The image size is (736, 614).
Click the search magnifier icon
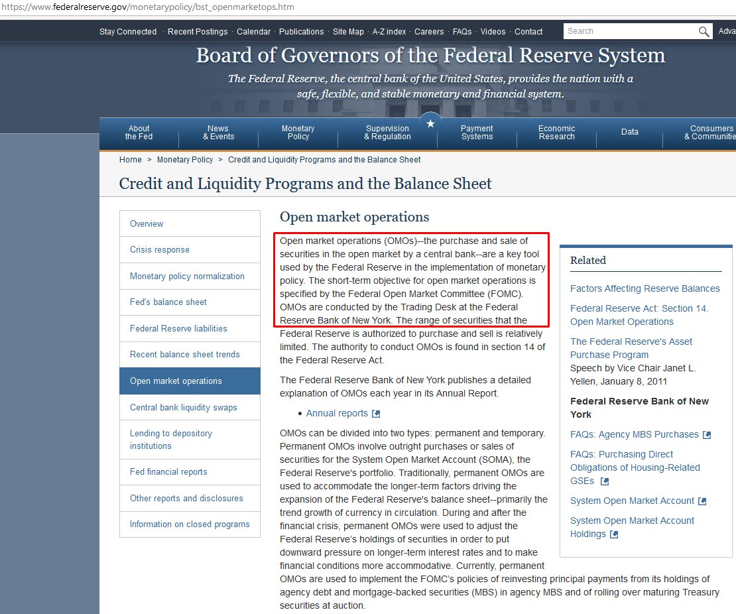[x=703, y=31]
